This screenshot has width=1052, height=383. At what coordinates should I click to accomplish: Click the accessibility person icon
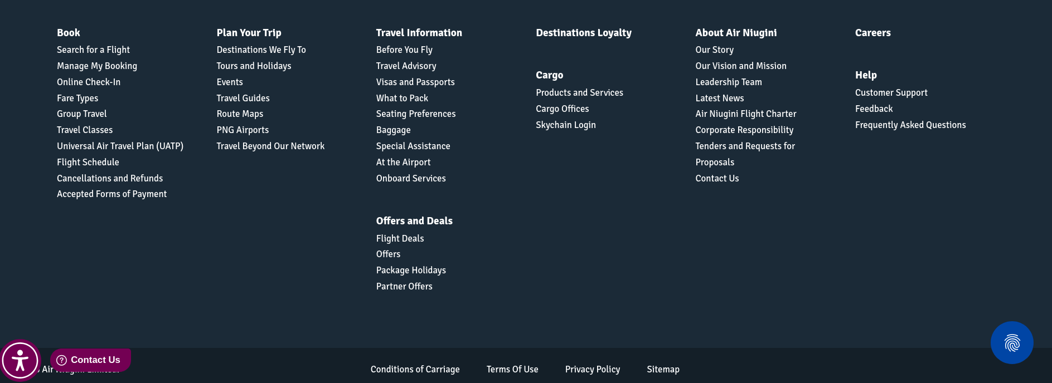(x=20, y=361)
